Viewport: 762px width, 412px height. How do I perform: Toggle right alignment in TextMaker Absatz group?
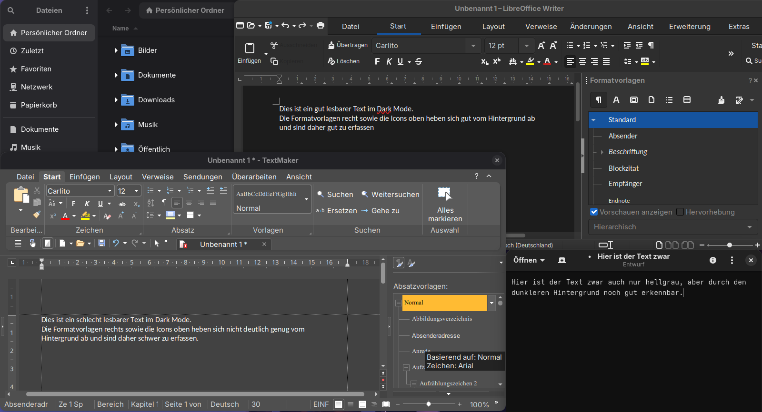coord(201,203)
